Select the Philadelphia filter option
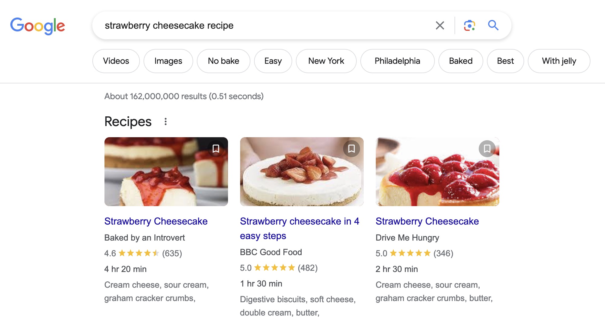The image size is (605, 327). click(397, 61)
